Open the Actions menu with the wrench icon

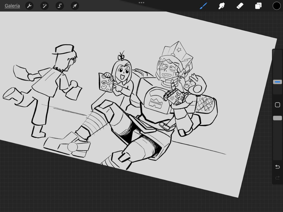point(29,6)
